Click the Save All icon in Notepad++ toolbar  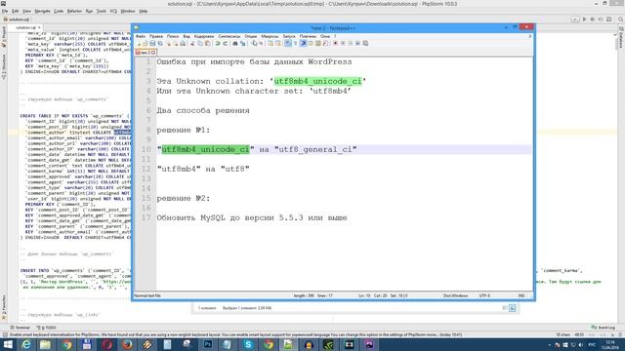(160, 43)
